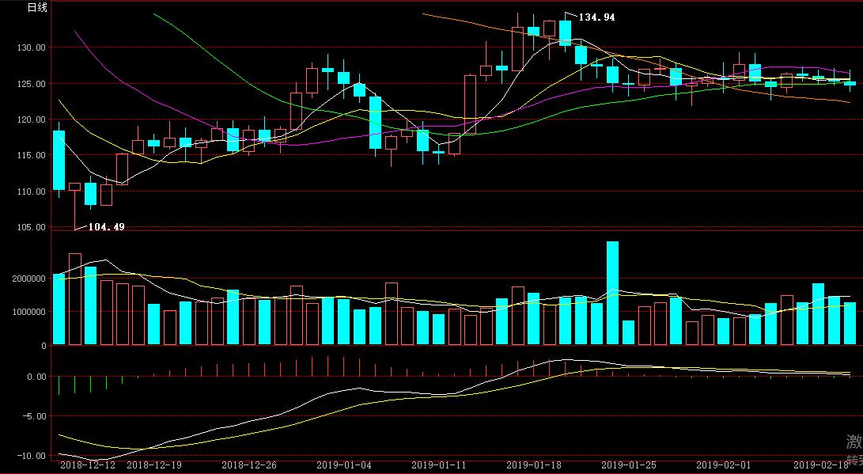863x474 pixels.
Task: Click the candlestick marked with 104.49 low
Action: [x=74, y=206]
